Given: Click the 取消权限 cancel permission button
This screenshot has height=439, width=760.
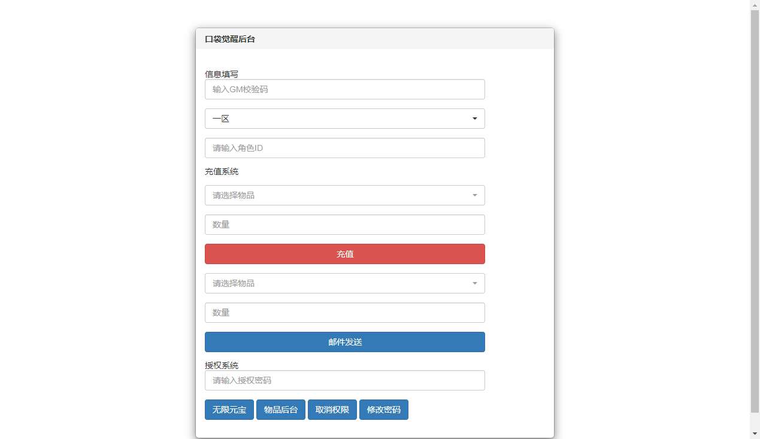Looking at the screenshot, I should coord(332,410).
